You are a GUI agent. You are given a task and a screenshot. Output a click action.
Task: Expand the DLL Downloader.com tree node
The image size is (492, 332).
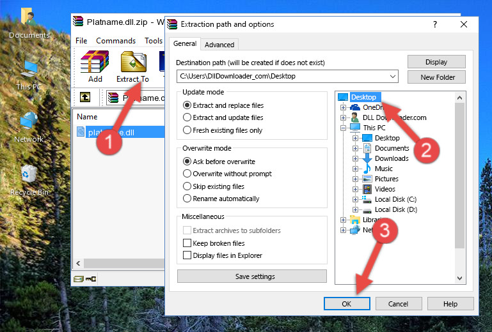click(x=343, y=117)
